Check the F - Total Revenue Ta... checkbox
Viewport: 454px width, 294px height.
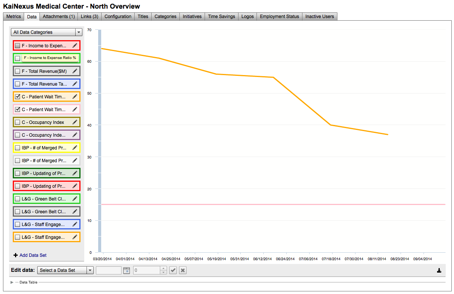click(x=18, y=84)
